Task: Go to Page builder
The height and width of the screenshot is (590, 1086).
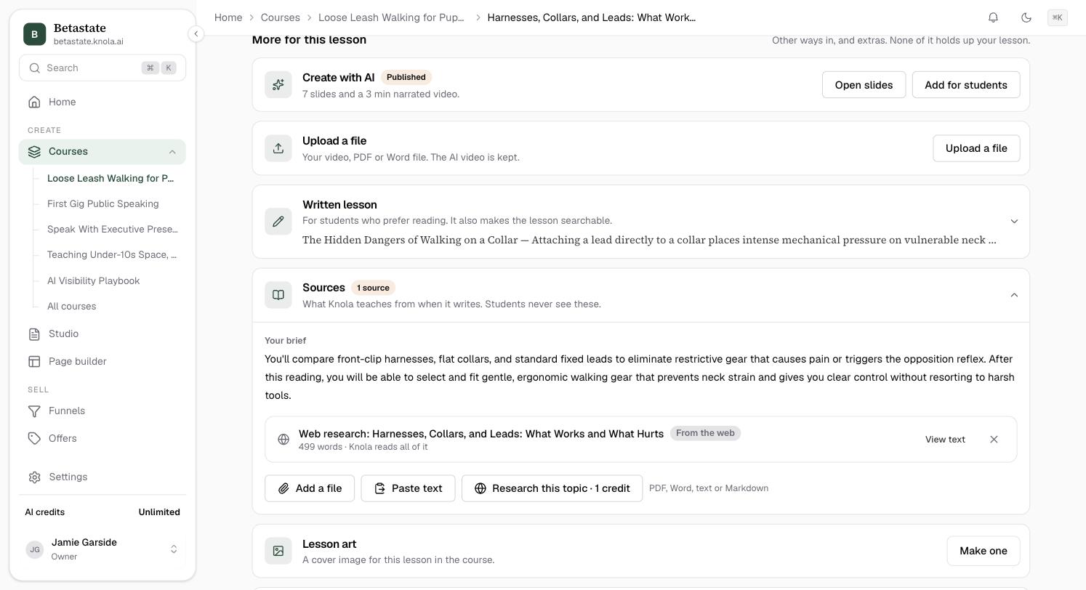Action: click(102, 361)
